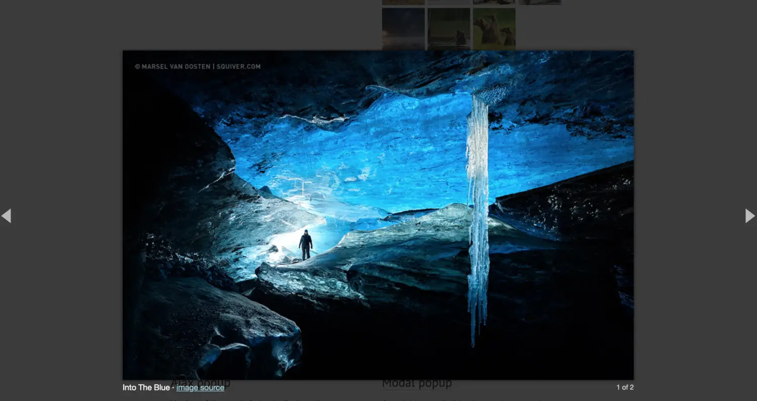Select the bear in grass thumbnail behind overlay
This screenshot has width=757, height=401.
(449, 29)
